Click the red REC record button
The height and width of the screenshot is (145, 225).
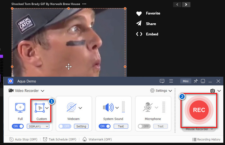click(199, 110)
